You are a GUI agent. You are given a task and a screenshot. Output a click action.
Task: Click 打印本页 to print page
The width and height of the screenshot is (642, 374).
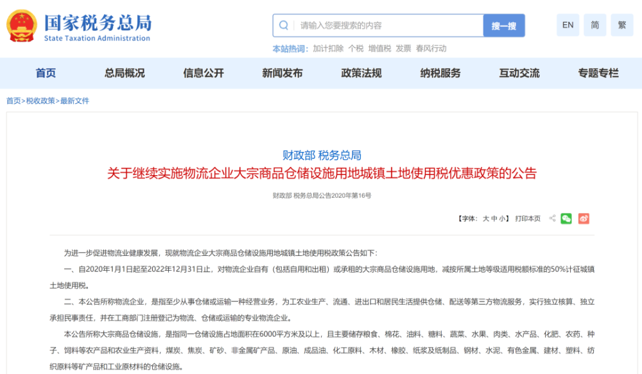click(x=528, y=219)
